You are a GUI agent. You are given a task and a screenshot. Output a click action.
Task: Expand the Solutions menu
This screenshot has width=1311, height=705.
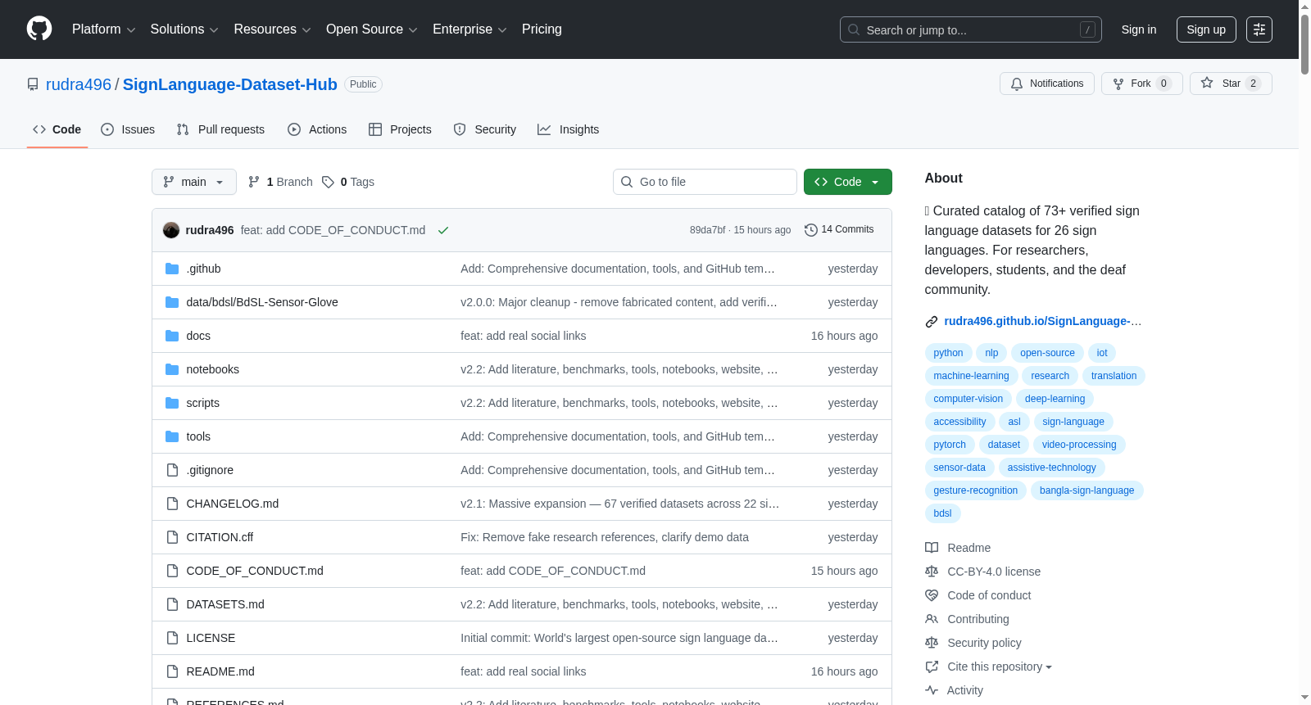(184, 29)
